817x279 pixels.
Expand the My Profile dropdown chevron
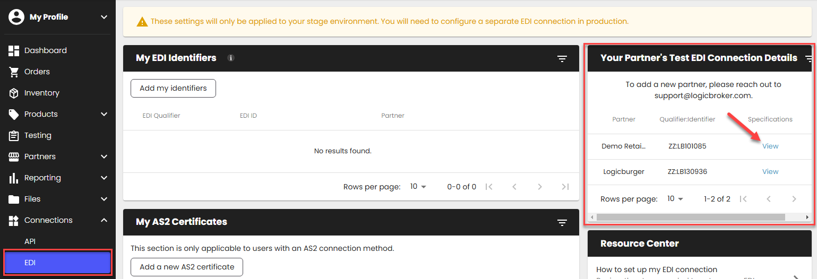coord(104,17)
